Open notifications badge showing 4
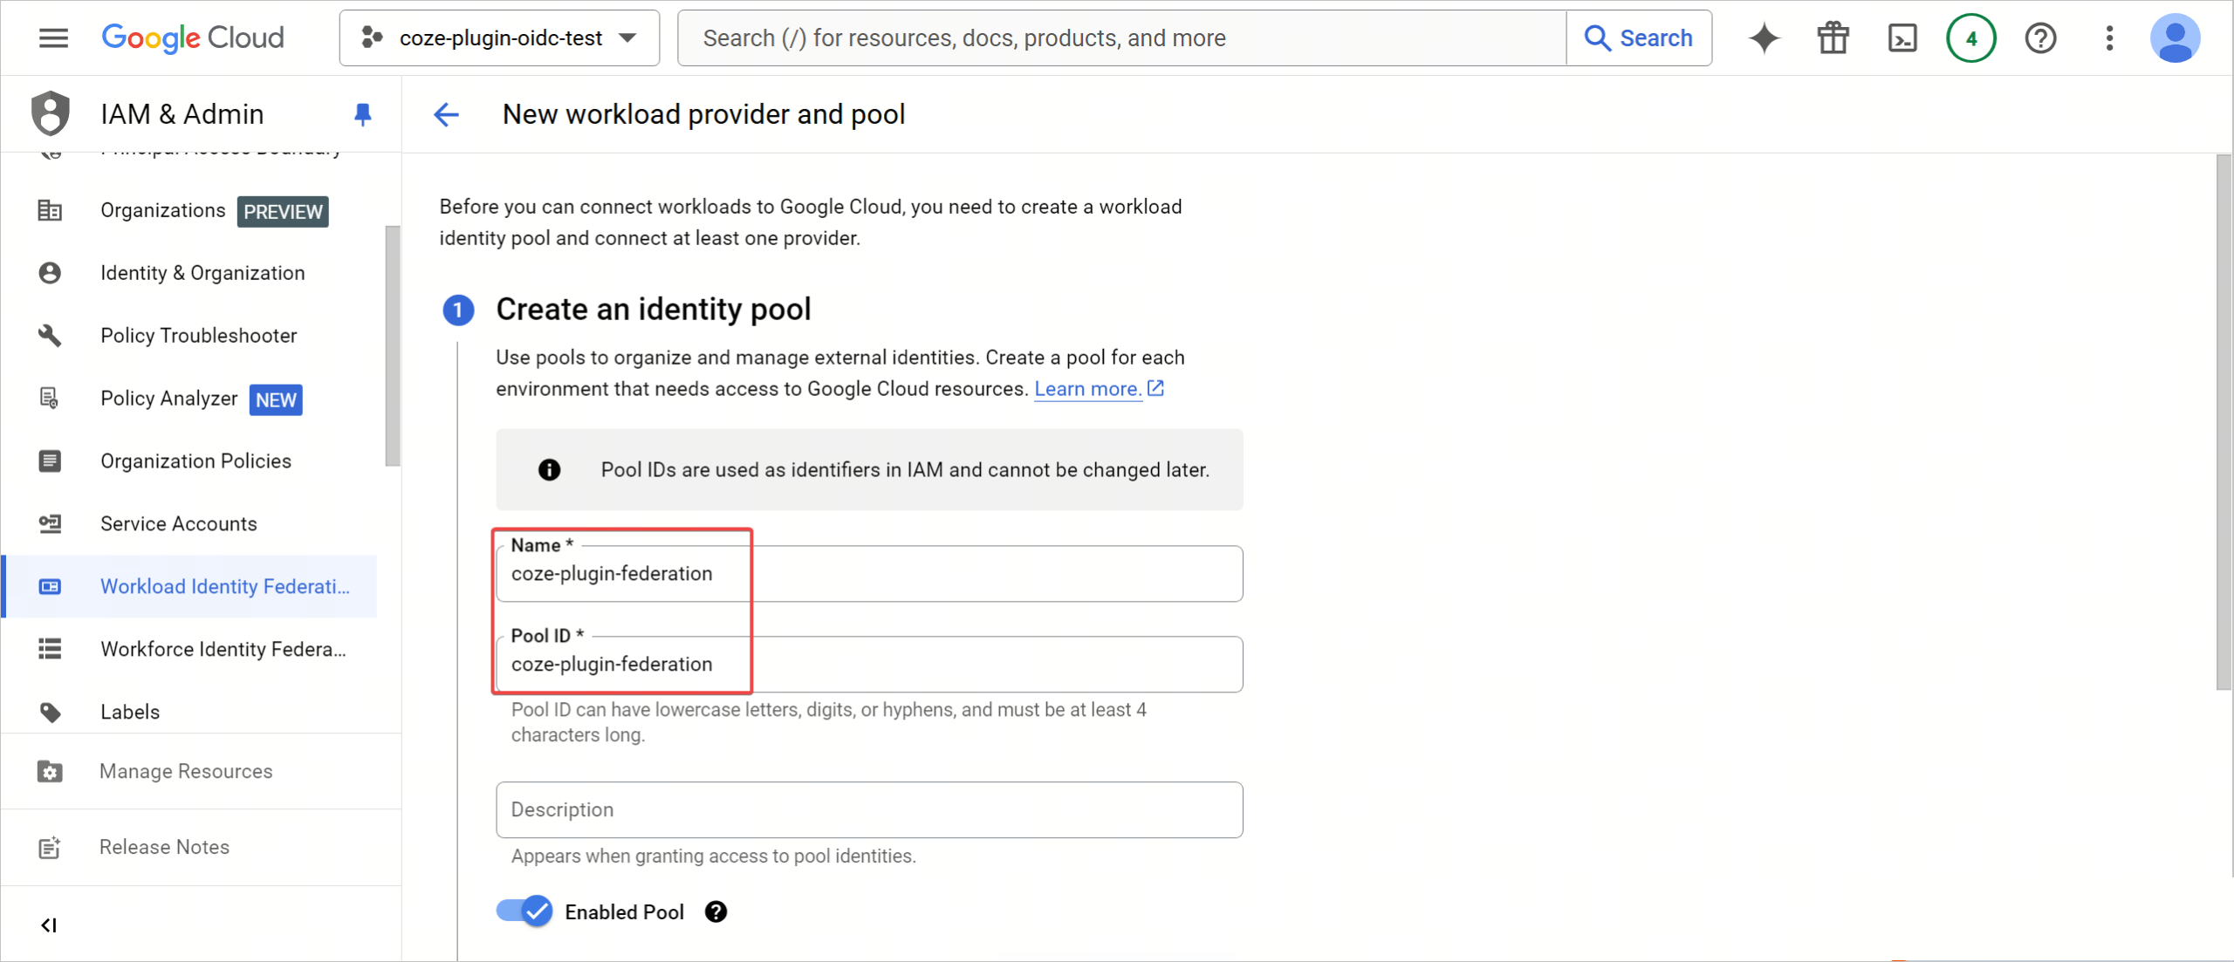Screen dimensions: 2234x962 coord(1971,38)
